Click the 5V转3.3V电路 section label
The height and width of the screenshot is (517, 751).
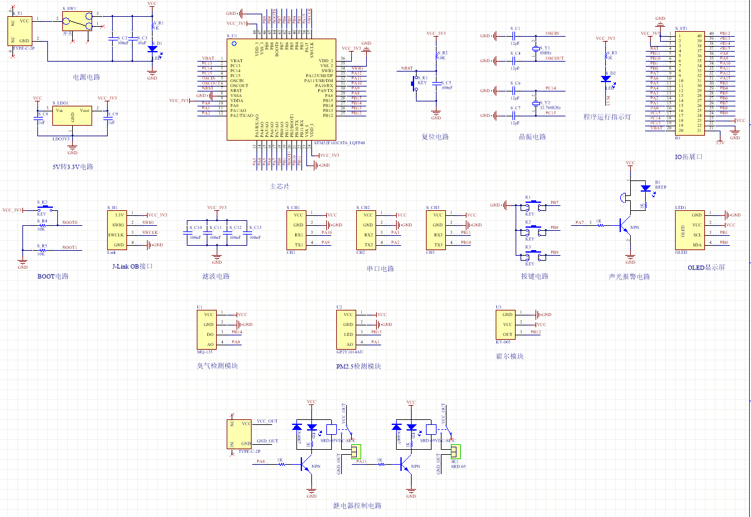(73, 167)
